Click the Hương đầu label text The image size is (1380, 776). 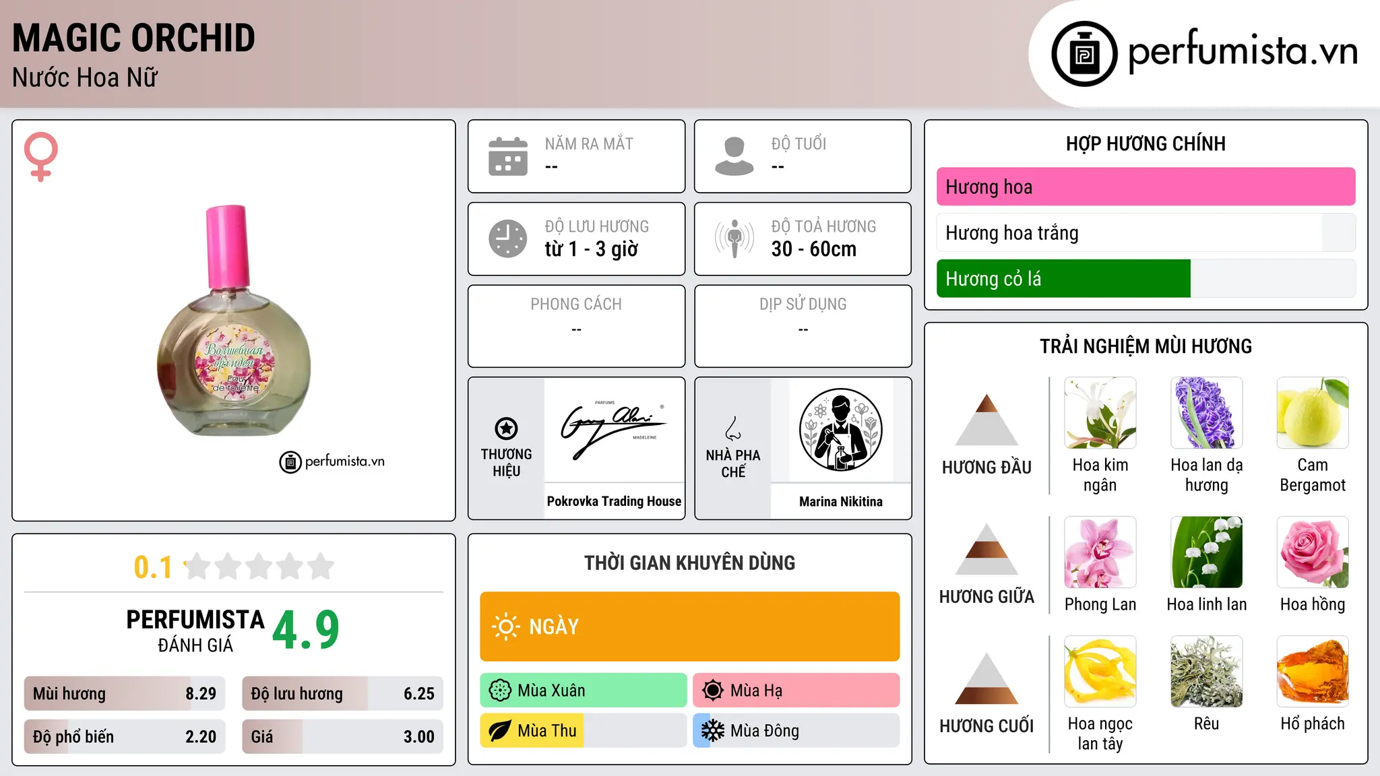(x=986, y=467)
